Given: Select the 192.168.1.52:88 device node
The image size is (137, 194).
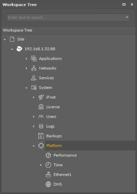Looking at the screenshot, I should [x=40, y=49].
